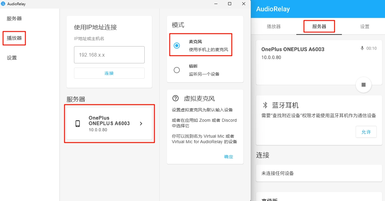Click 允许 to grant Bluetooth permission
Viewport: 385px width, 201px height.
click(x=366, y=132)
